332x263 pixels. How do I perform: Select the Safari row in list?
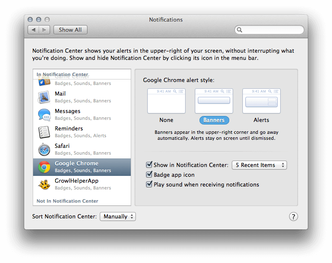point(82,150)
